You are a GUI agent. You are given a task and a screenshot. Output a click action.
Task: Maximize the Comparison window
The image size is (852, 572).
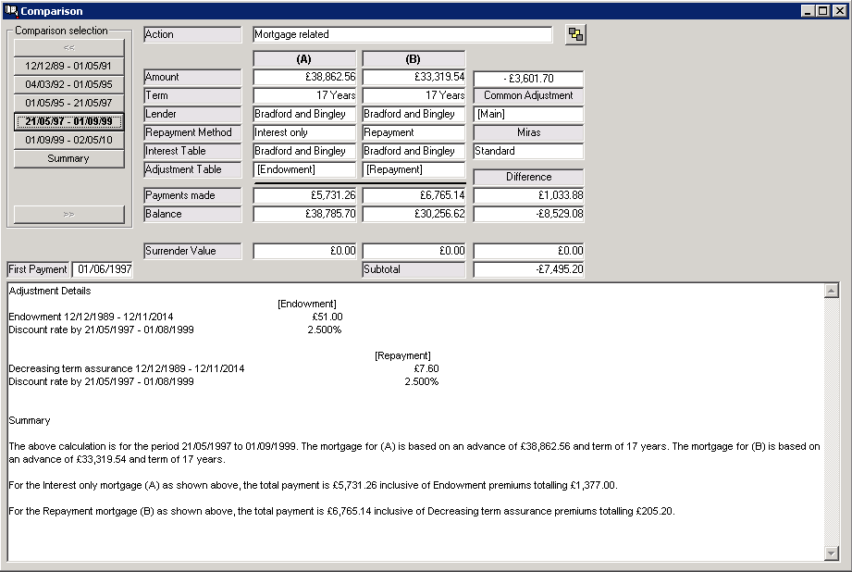tap(823, 10)
